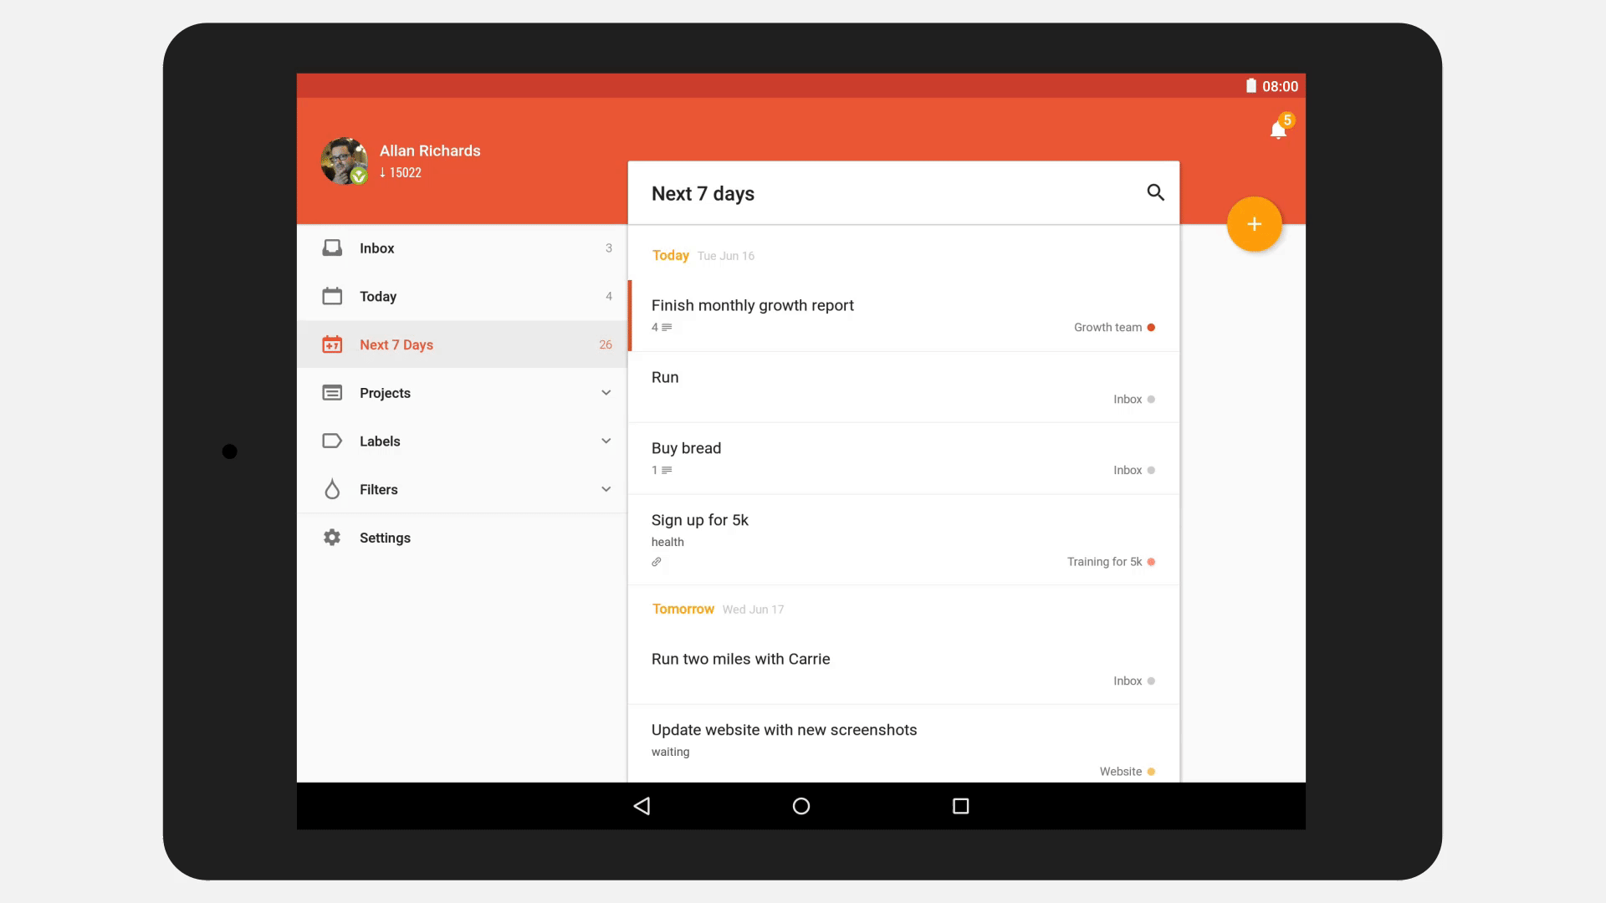
Task: Expand the Filters section
Action: pos(606,488)
